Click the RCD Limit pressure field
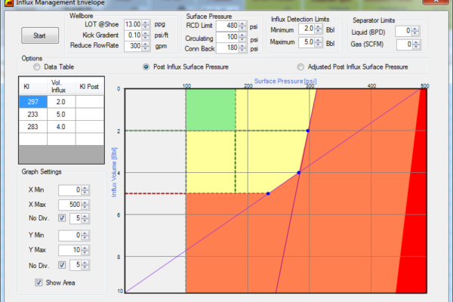This screenshot has height=302, width=453. point(228,26)
